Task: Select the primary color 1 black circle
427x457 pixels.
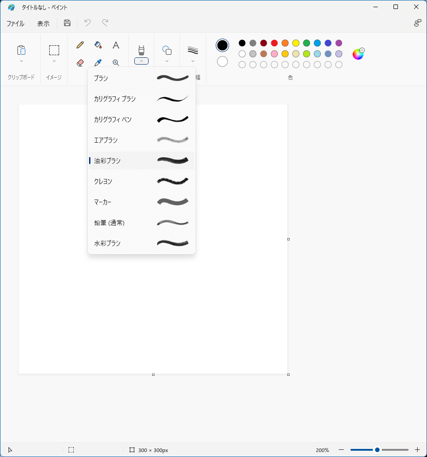Action: pos(222,45)
